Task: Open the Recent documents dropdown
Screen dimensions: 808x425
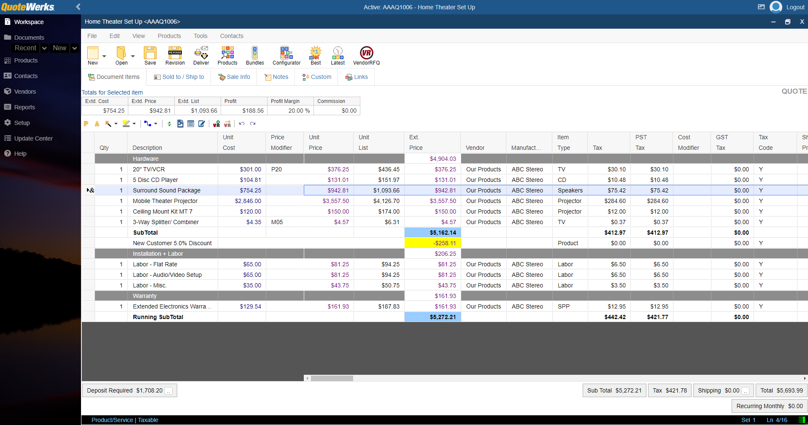Action: (x=44, y=48)
